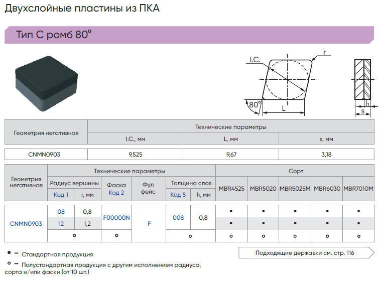This screenshot has height=282, width=379.
Task: Click 'Толщина слоя' header
Action: click(x=191, y=183)
